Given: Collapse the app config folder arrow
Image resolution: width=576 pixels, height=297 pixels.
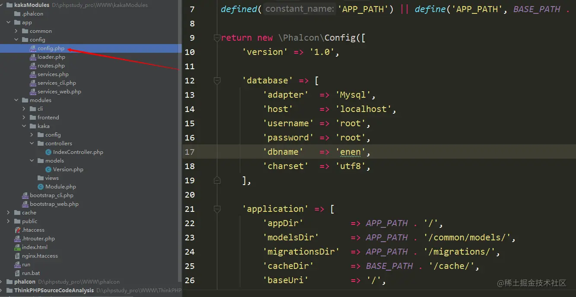Looking at the screenshot, I should coord(16,40).
